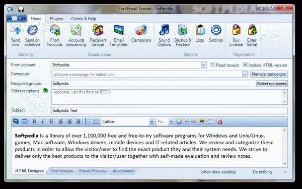This screenshot has height=189, width=302.
Task: Open Sound Options
Action: [x=164, y=35]
